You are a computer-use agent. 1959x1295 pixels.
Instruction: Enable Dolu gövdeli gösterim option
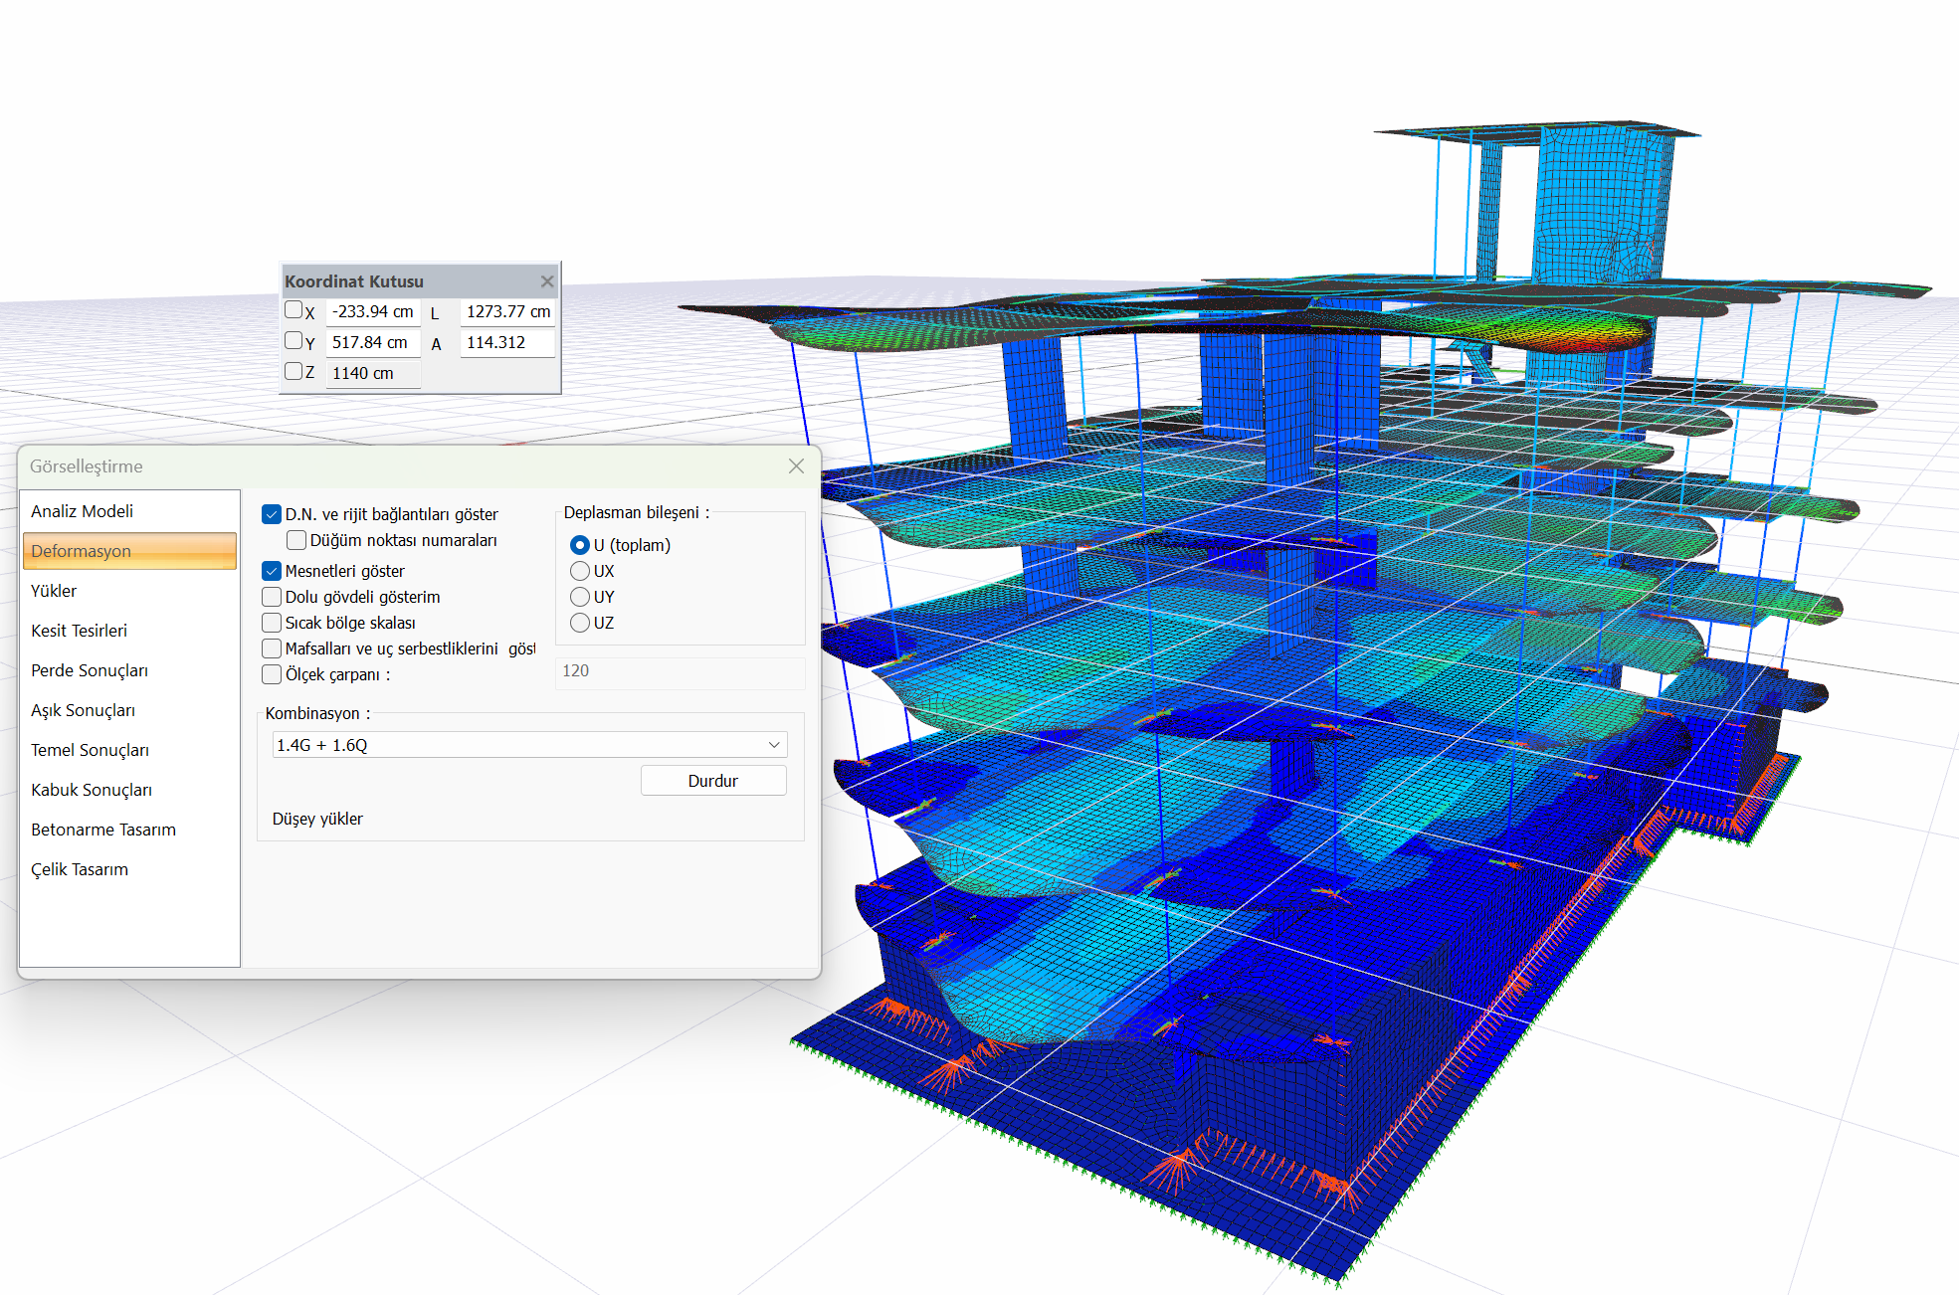(x=272, y=597)
